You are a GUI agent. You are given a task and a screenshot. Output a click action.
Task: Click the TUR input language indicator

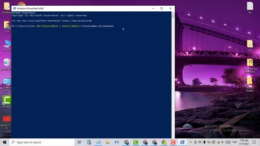pyautogui.click(x=234, y=142)
